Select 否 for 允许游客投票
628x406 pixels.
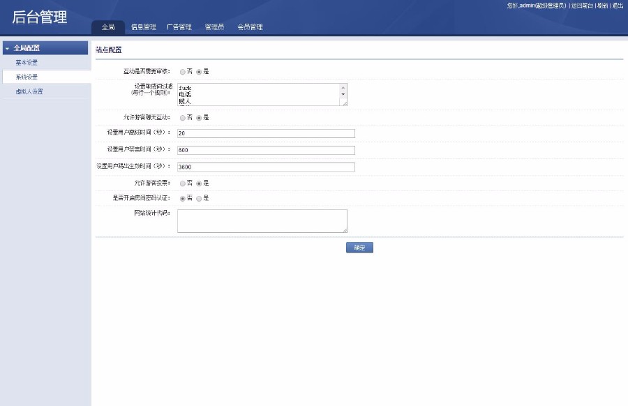pyautogui.click(x=181, y=184)
